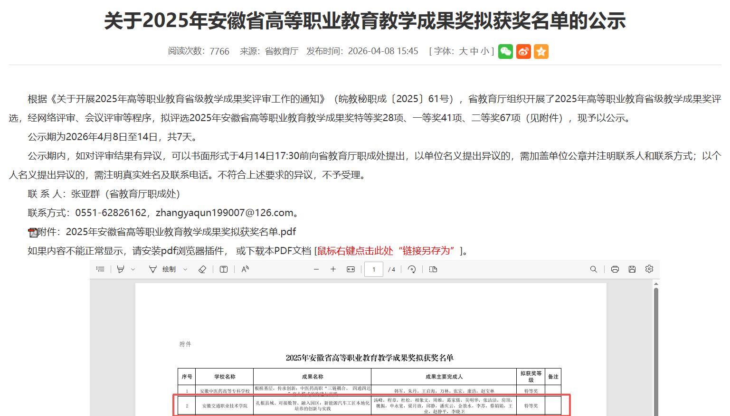Screen dimensions: 730x416
Task: Rotate the PDF page
Action: (412, 269)
